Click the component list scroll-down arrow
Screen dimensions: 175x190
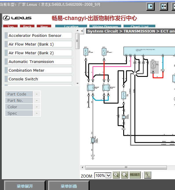[x=78, y=83]
